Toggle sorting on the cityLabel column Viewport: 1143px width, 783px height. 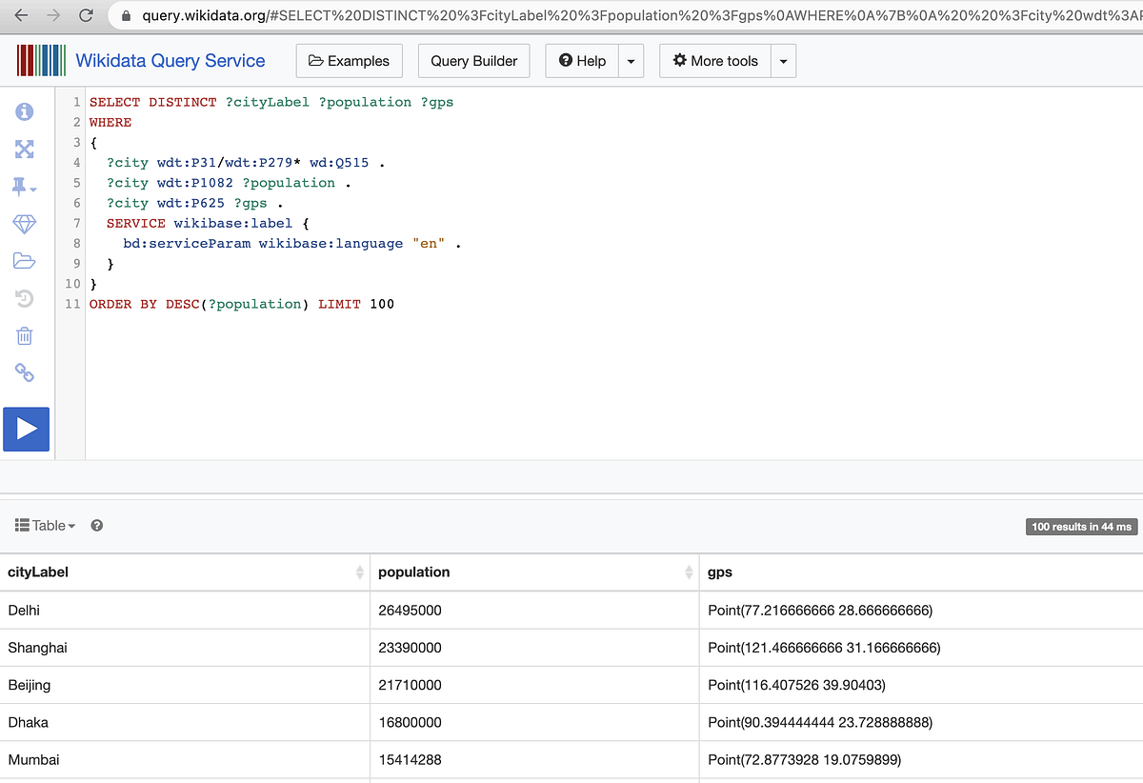(359, 572)
